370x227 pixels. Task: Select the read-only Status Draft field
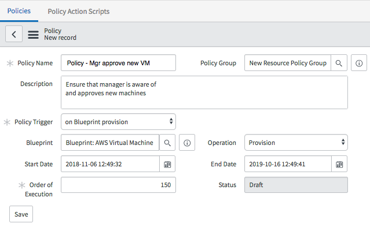(296, 185)
